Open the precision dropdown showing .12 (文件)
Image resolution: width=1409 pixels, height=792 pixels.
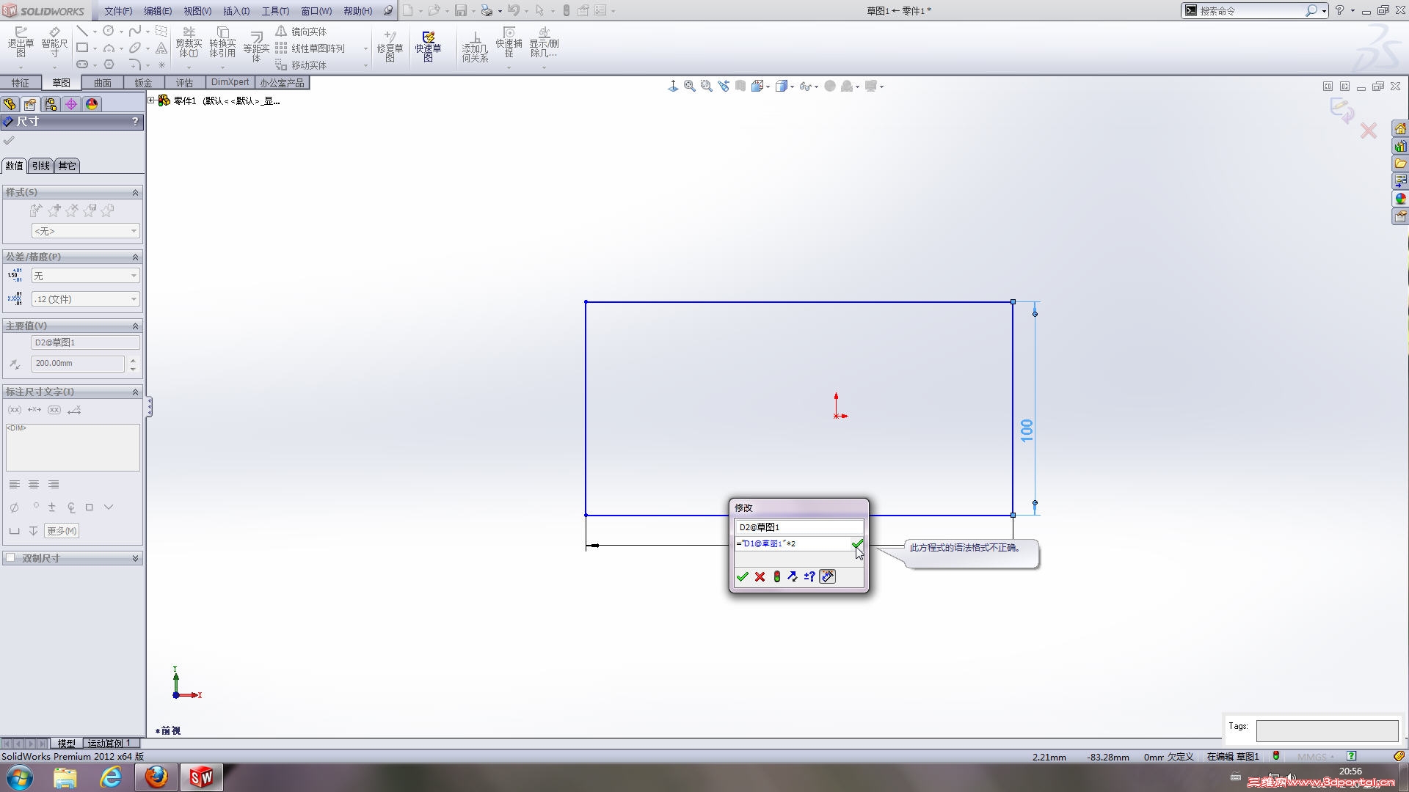(x=85, y=299)
